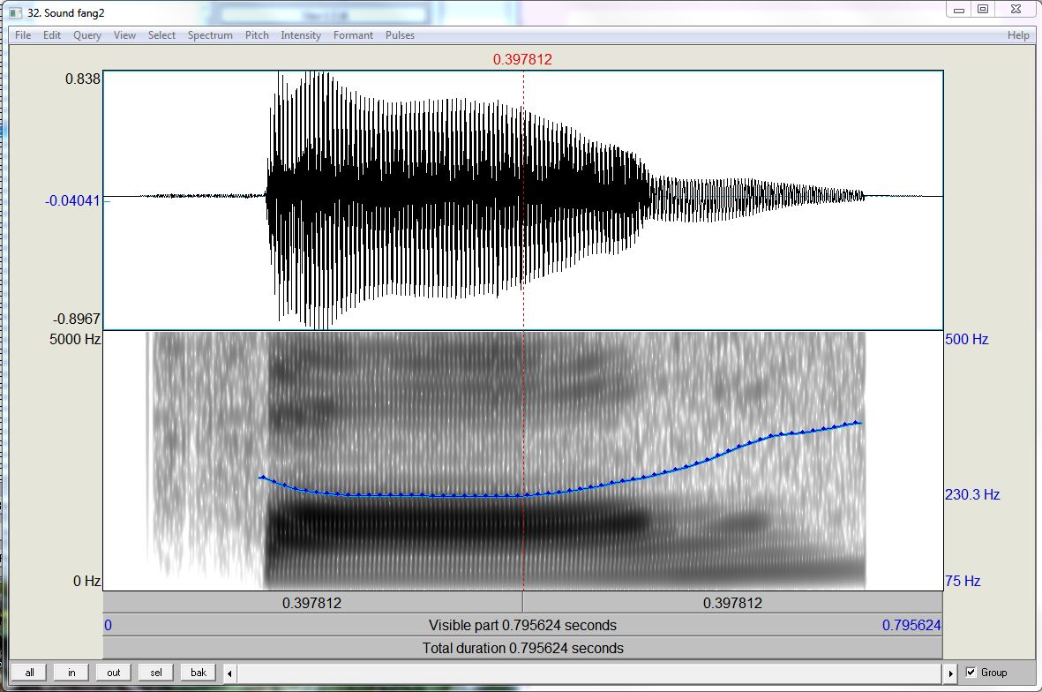
Task: Open the Intensity menu
Action: (x=300, y=35)
